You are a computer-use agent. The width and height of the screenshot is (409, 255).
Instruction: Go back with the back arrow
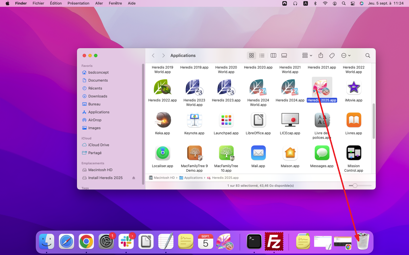tap(153, 56)
